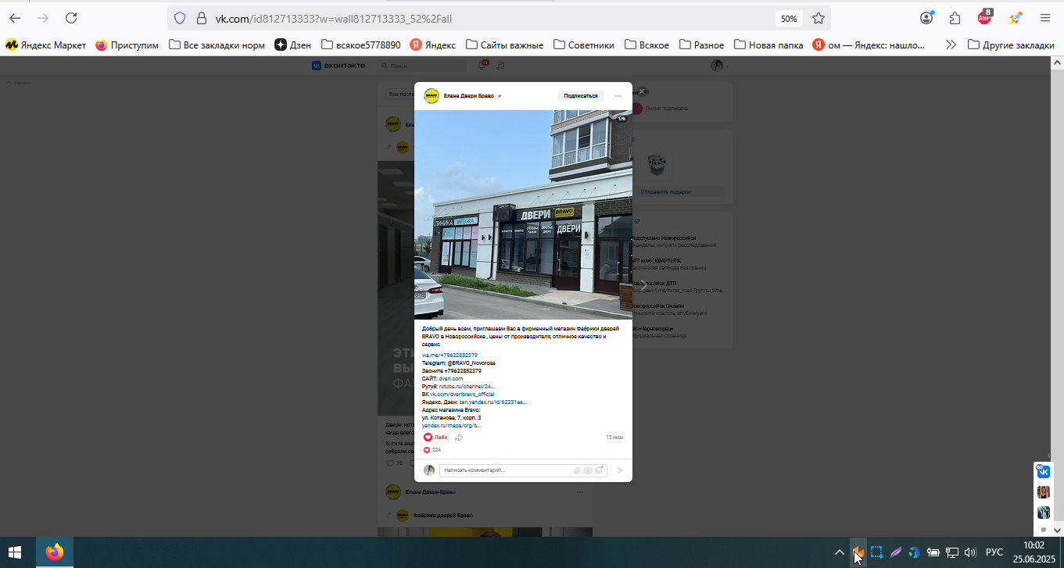Image resolution: width=1064 pixels, height=568 pixels.
Task: Open the Adblock Plus extension icon
Action: [985, 16]
